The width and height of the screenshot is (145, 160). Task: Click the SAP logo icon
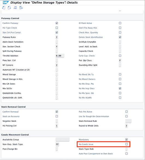pos(6,2)
